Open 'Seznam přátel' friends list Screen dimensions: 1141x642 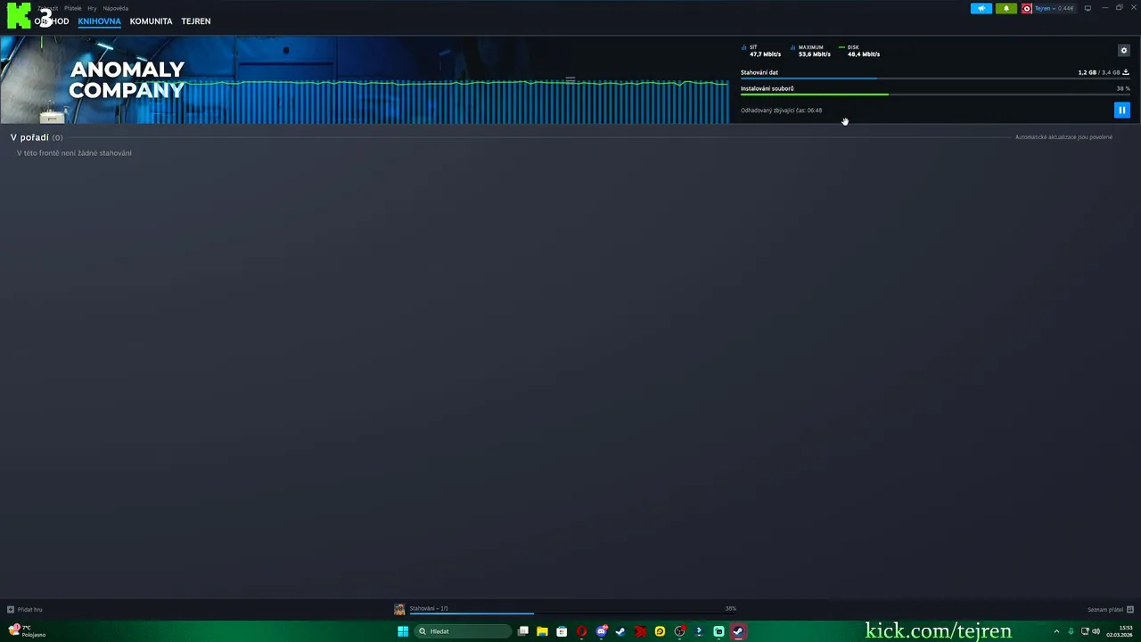pyautogui.click(x=1105, y=610)
